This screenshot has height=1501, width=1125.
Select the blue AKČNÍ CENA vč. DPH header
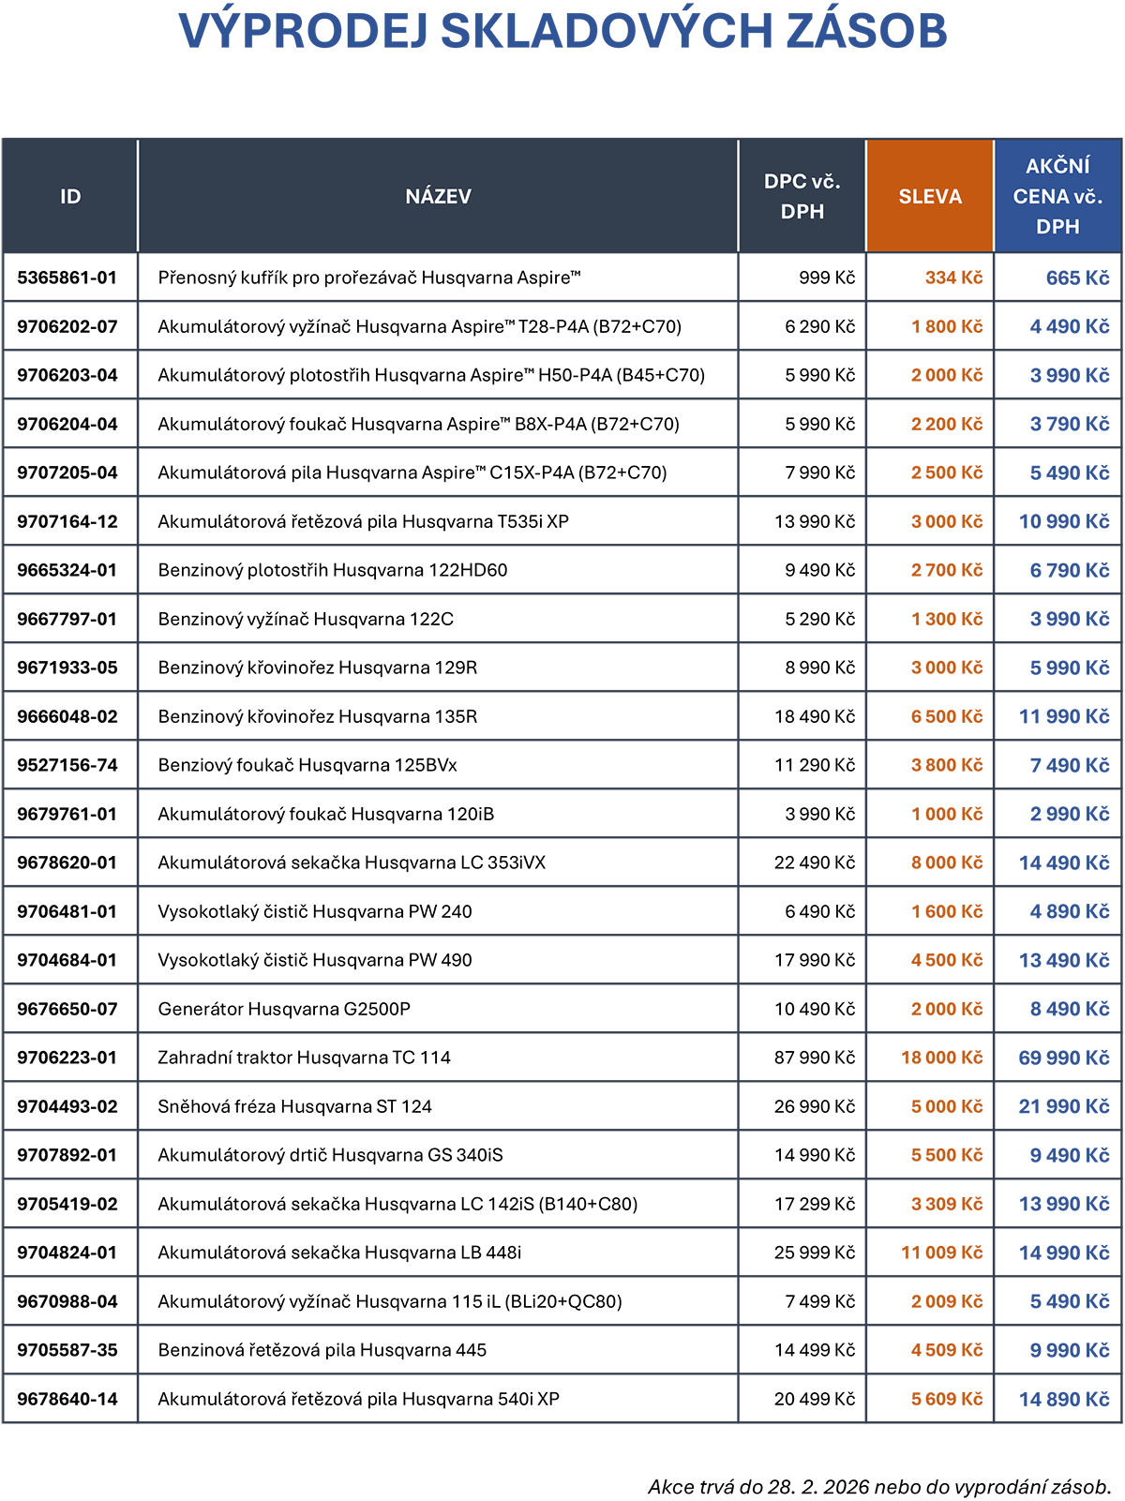[x=1057, y=197]
